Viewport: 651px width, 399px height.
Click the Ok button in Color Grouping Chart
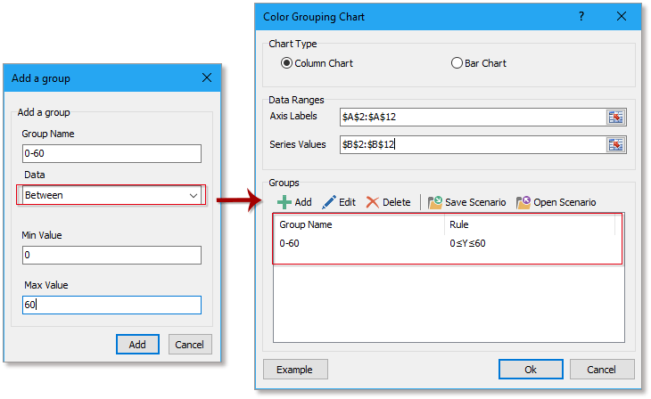click(531, 369)
